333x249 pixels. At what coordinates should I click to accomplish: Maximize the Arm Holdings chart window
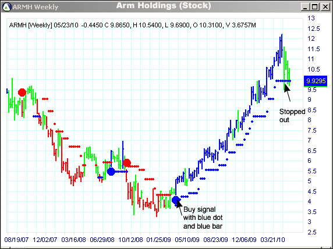[x=315, y=7]
